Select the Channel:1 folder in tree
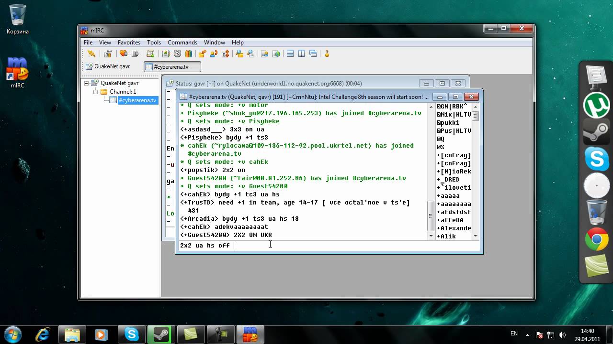Image resolution: width=613 pixels, height=344 pixels. tap(123, 92)
